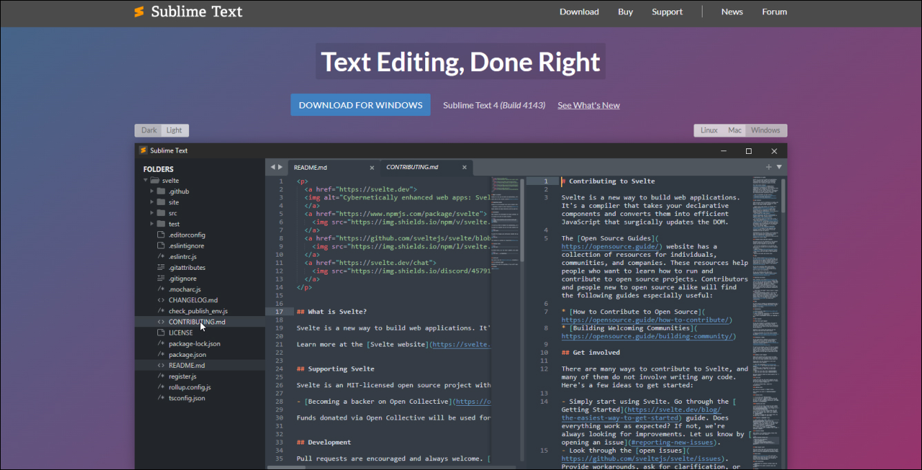Screen dimensions: 922x470
Task: Open the opensource.guide/how-to-contribute/ link
Action: click(x=647, y=320)
